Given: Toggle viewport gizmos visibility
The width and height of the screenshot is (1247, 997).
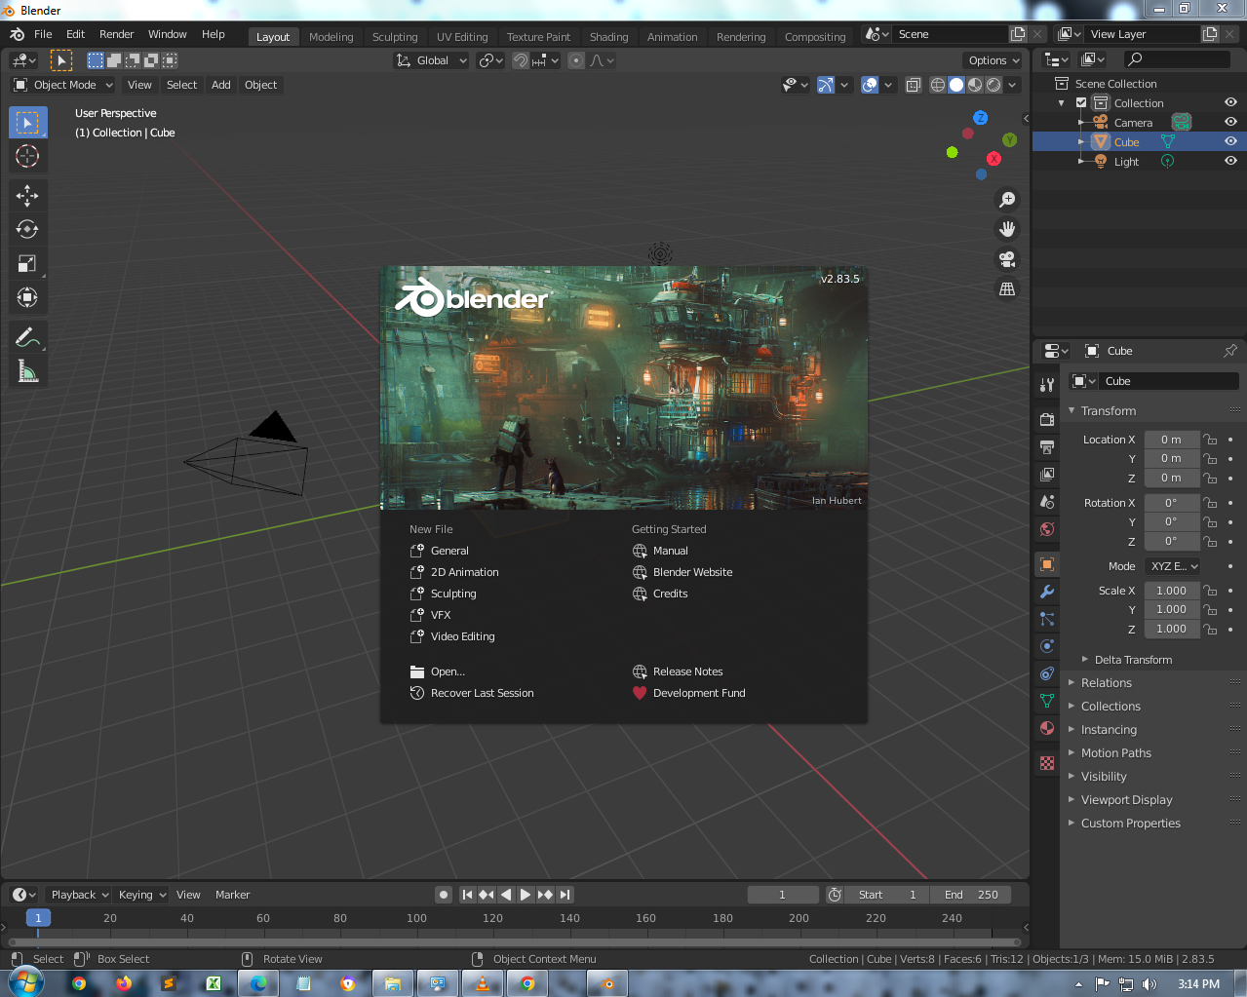Looking at the screenshot, I should (826, 85).
